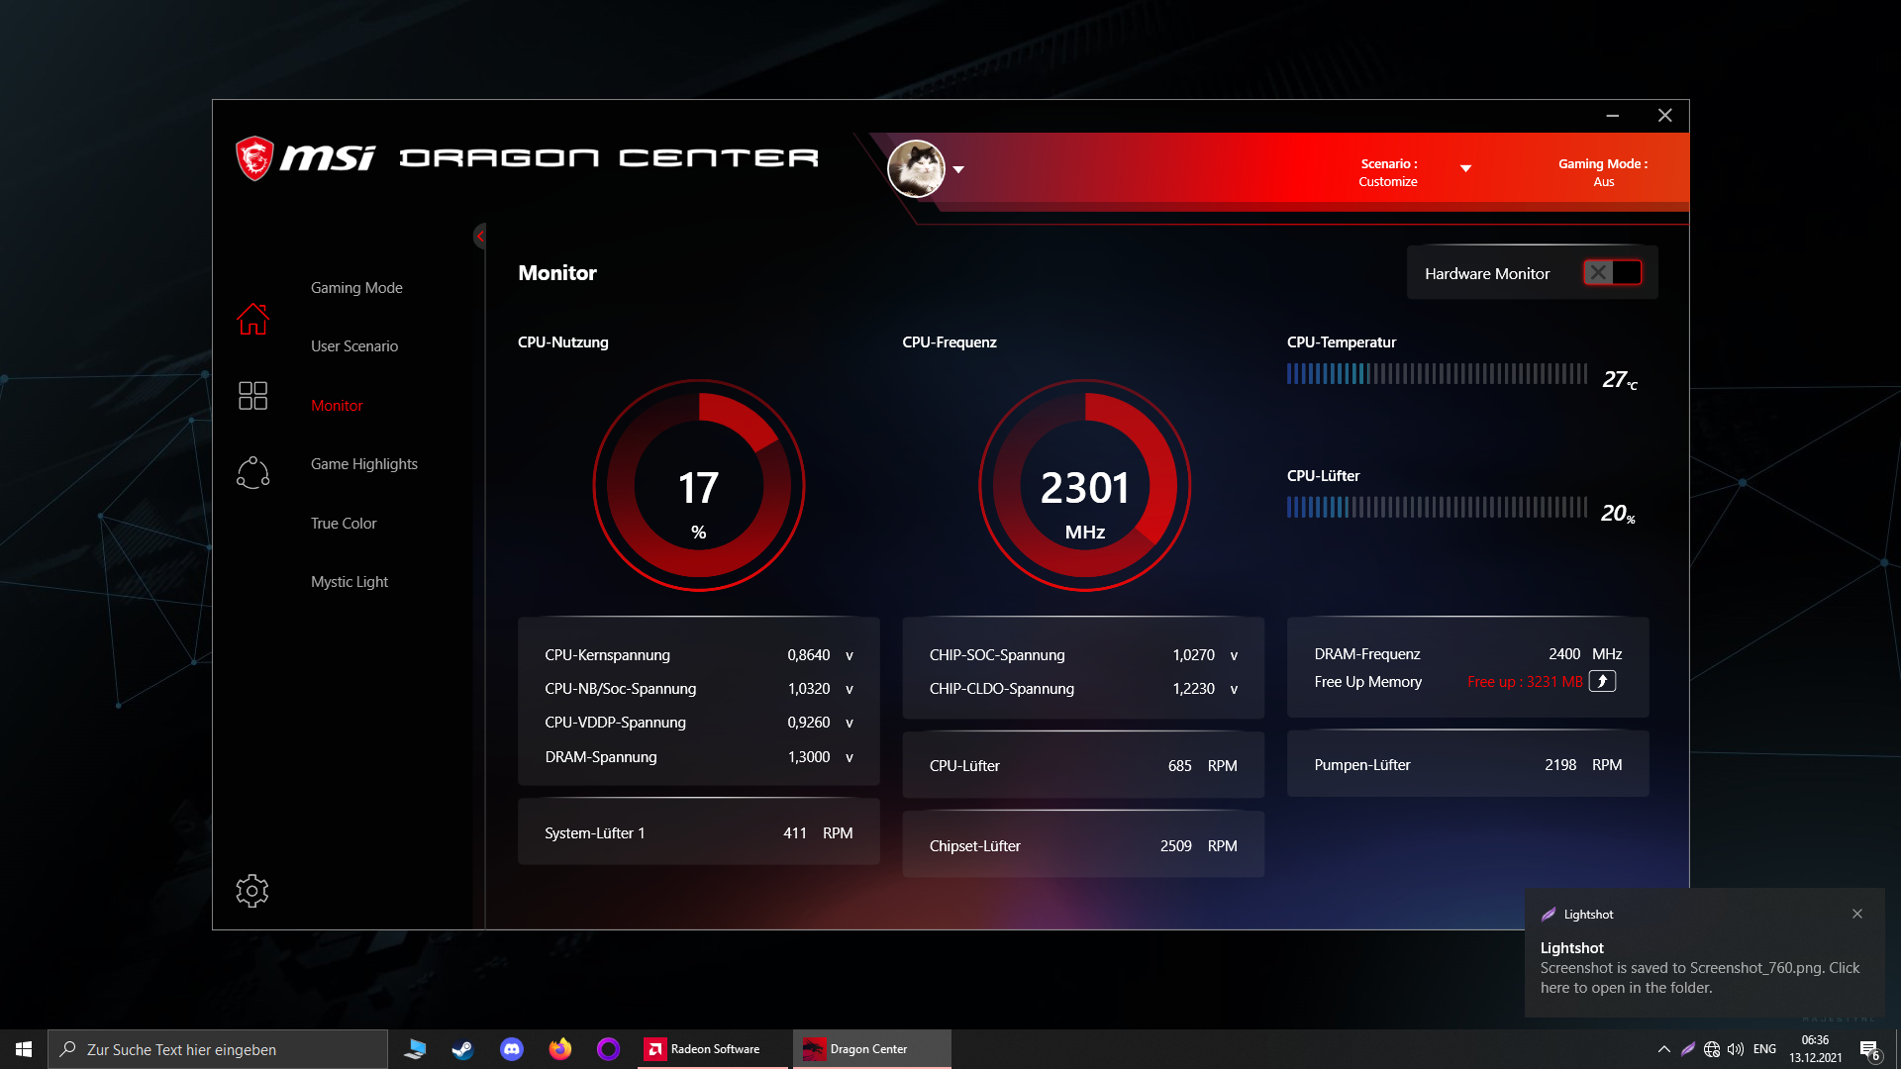Switch to Radeon Software taskbar button
The image size is (1901, 1069).
click(x=704, y=1049)
